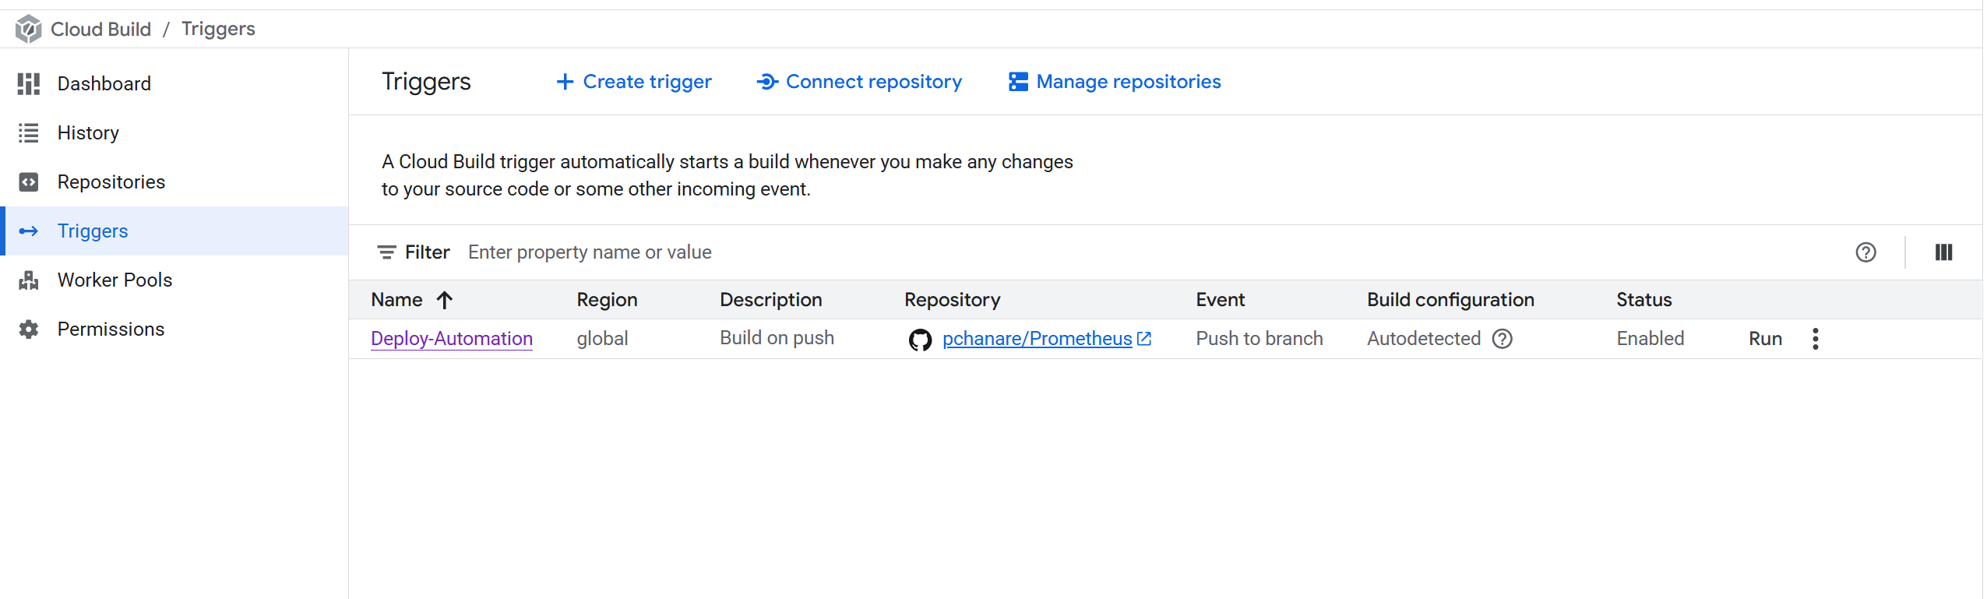Click the Build configuration column header
This screenshot has width=1987, height=599.
1450,300
